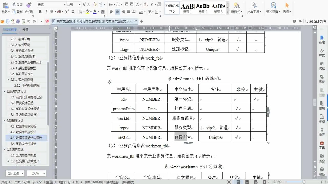Click the highlight color marker

(x=88, y=12)
